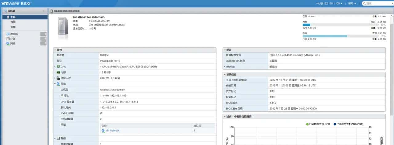Click the Navigator panel icon
Image resolution: width=394 pixels, height=145 pixels.
[5, 11]
